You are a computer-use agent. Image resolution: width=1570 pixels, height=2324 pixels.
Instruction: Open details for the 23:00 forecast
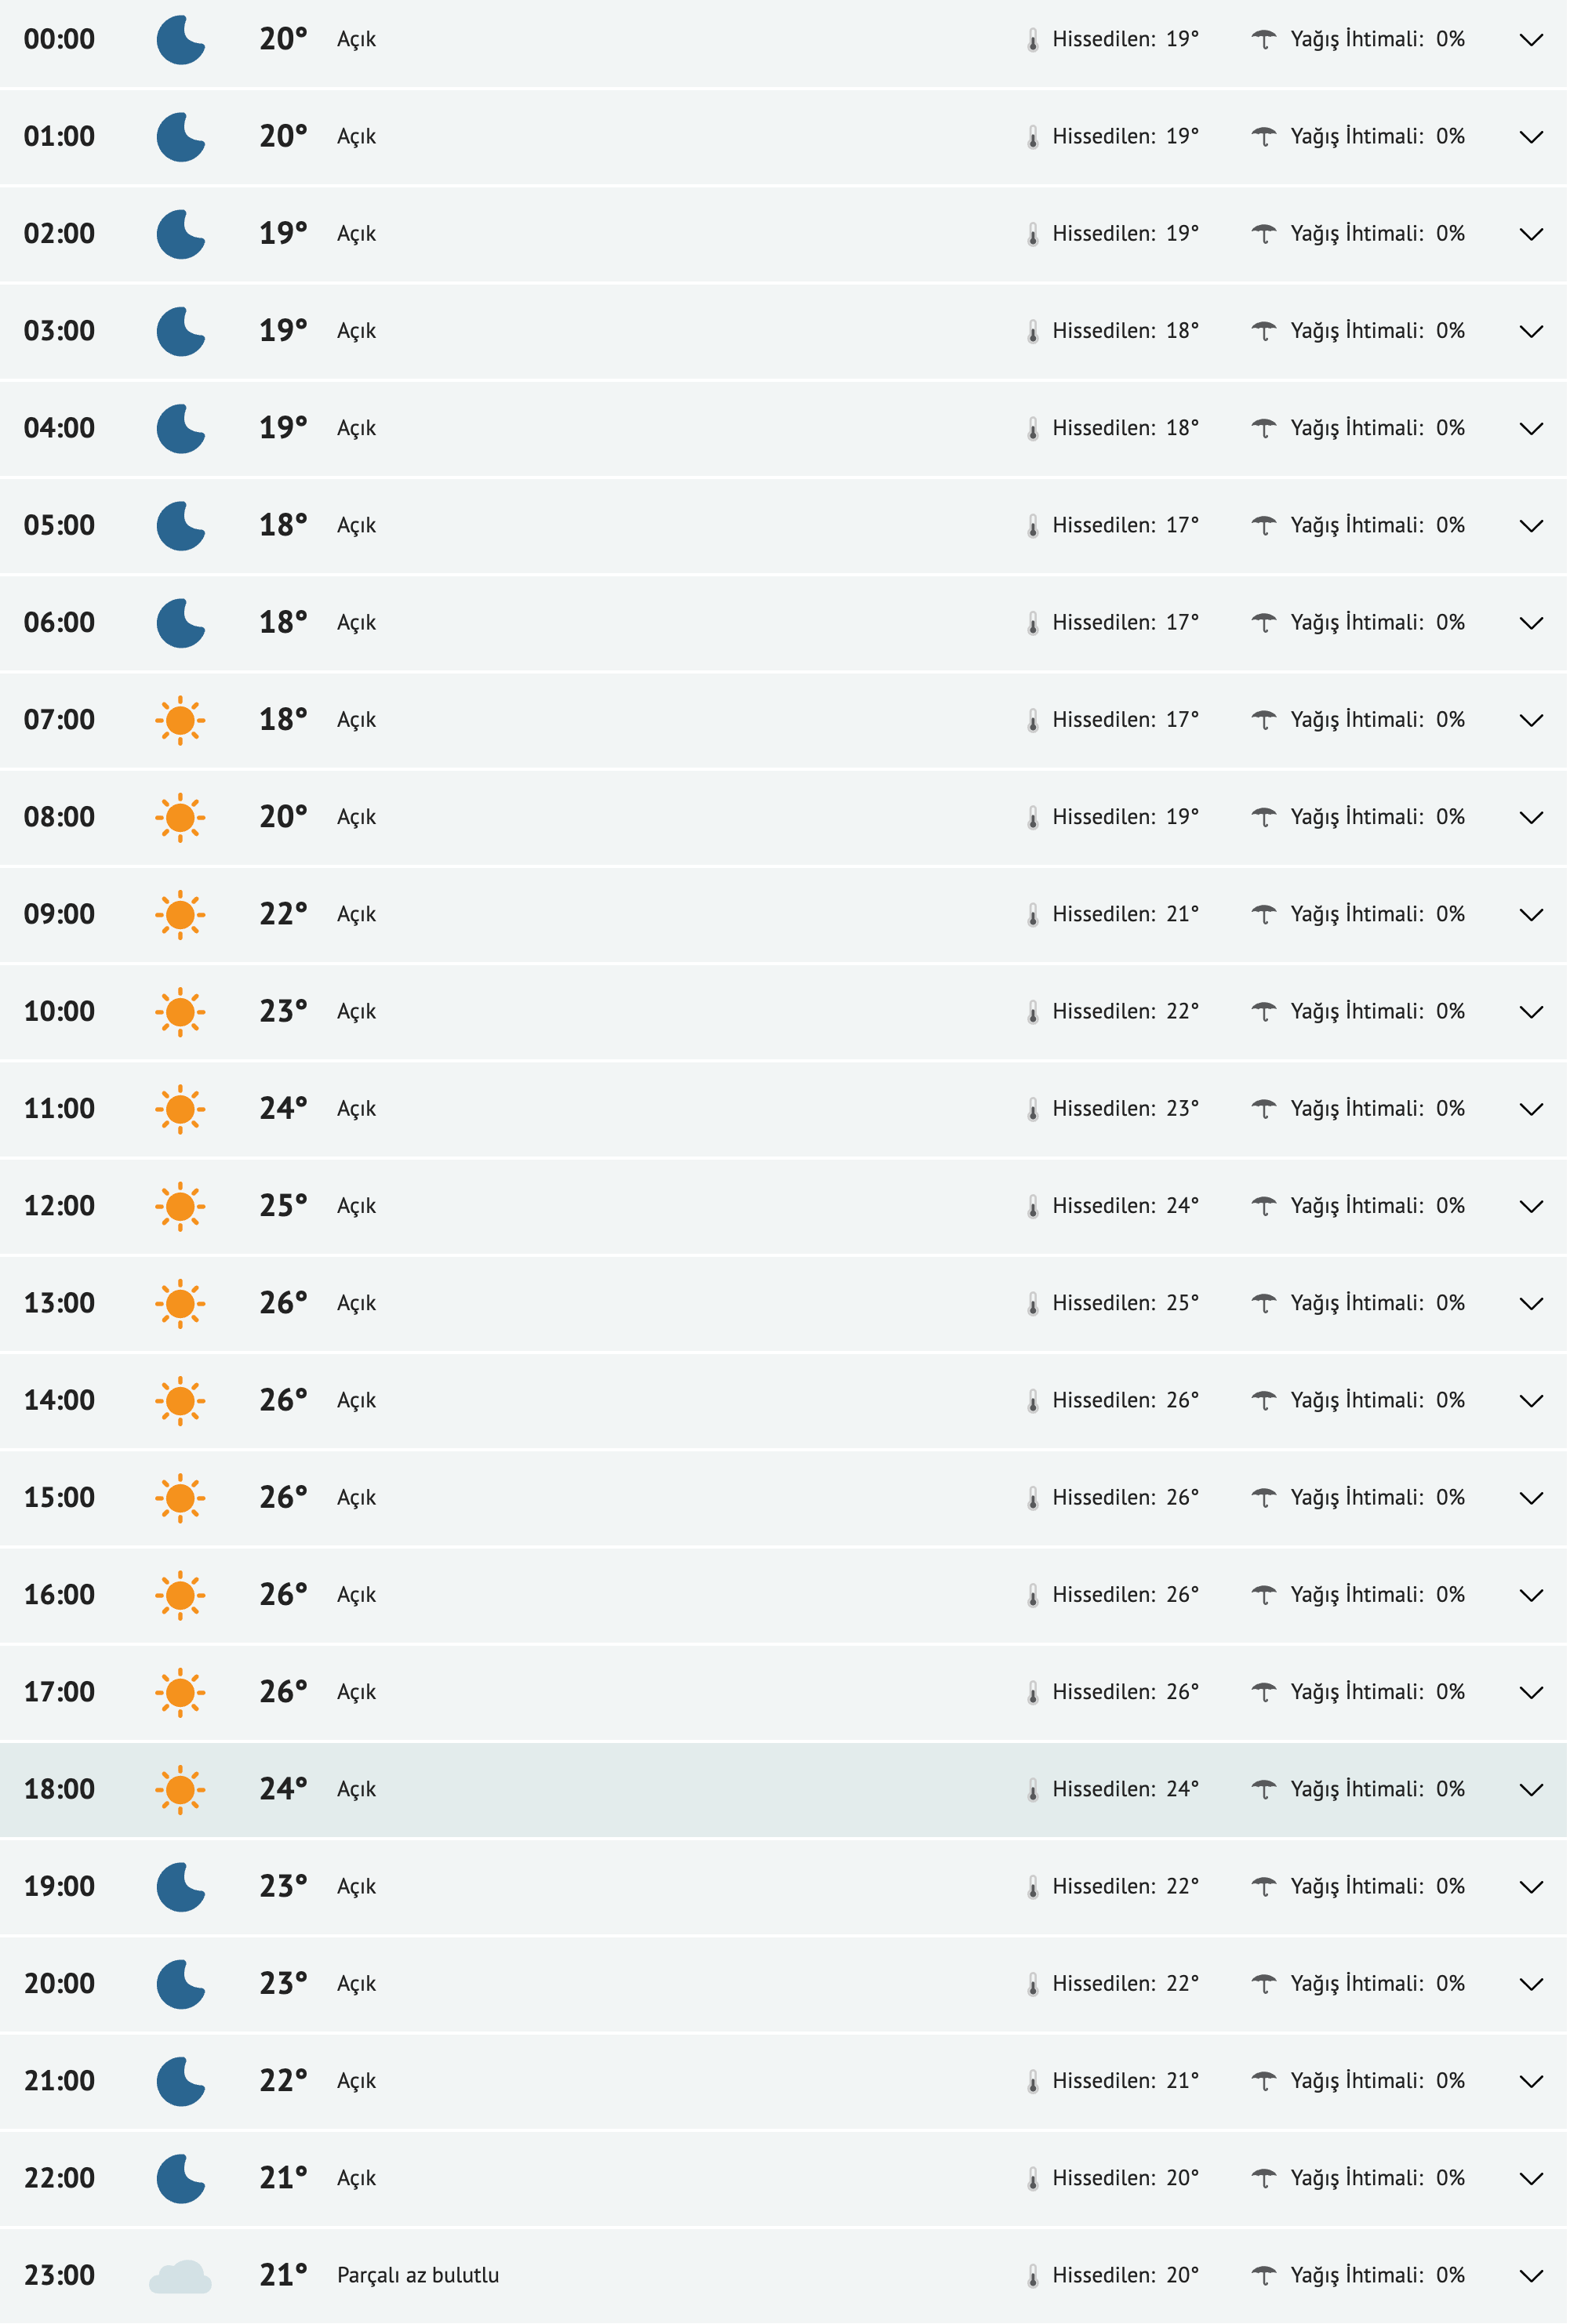click(1530, 2275)
